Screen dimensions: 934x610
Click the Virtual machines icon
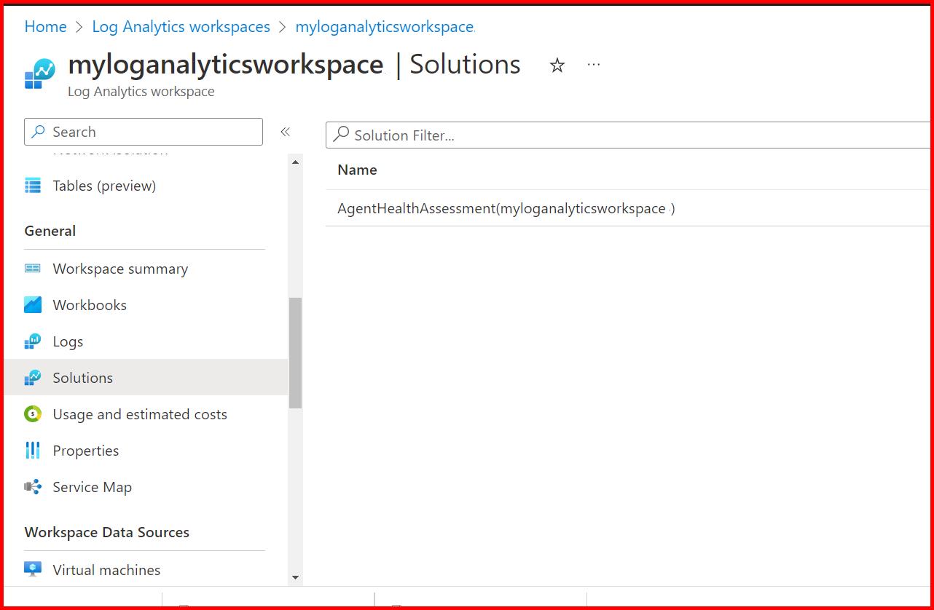tap(33, 569)
